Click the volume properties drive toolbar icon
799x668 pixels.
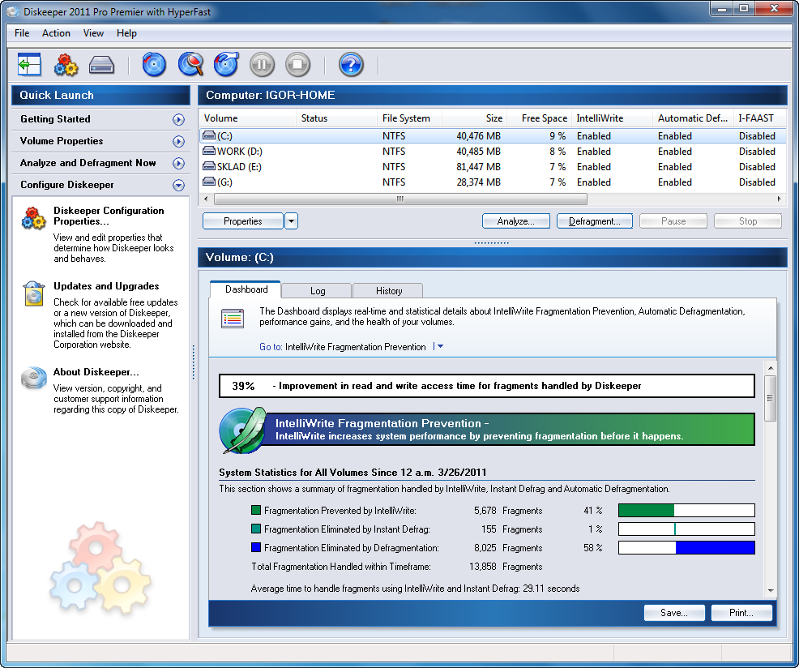101,66
